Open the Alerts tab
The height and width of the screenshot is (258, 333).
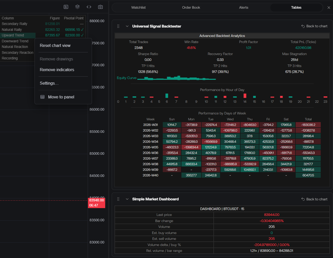click(x=244, y=8)
